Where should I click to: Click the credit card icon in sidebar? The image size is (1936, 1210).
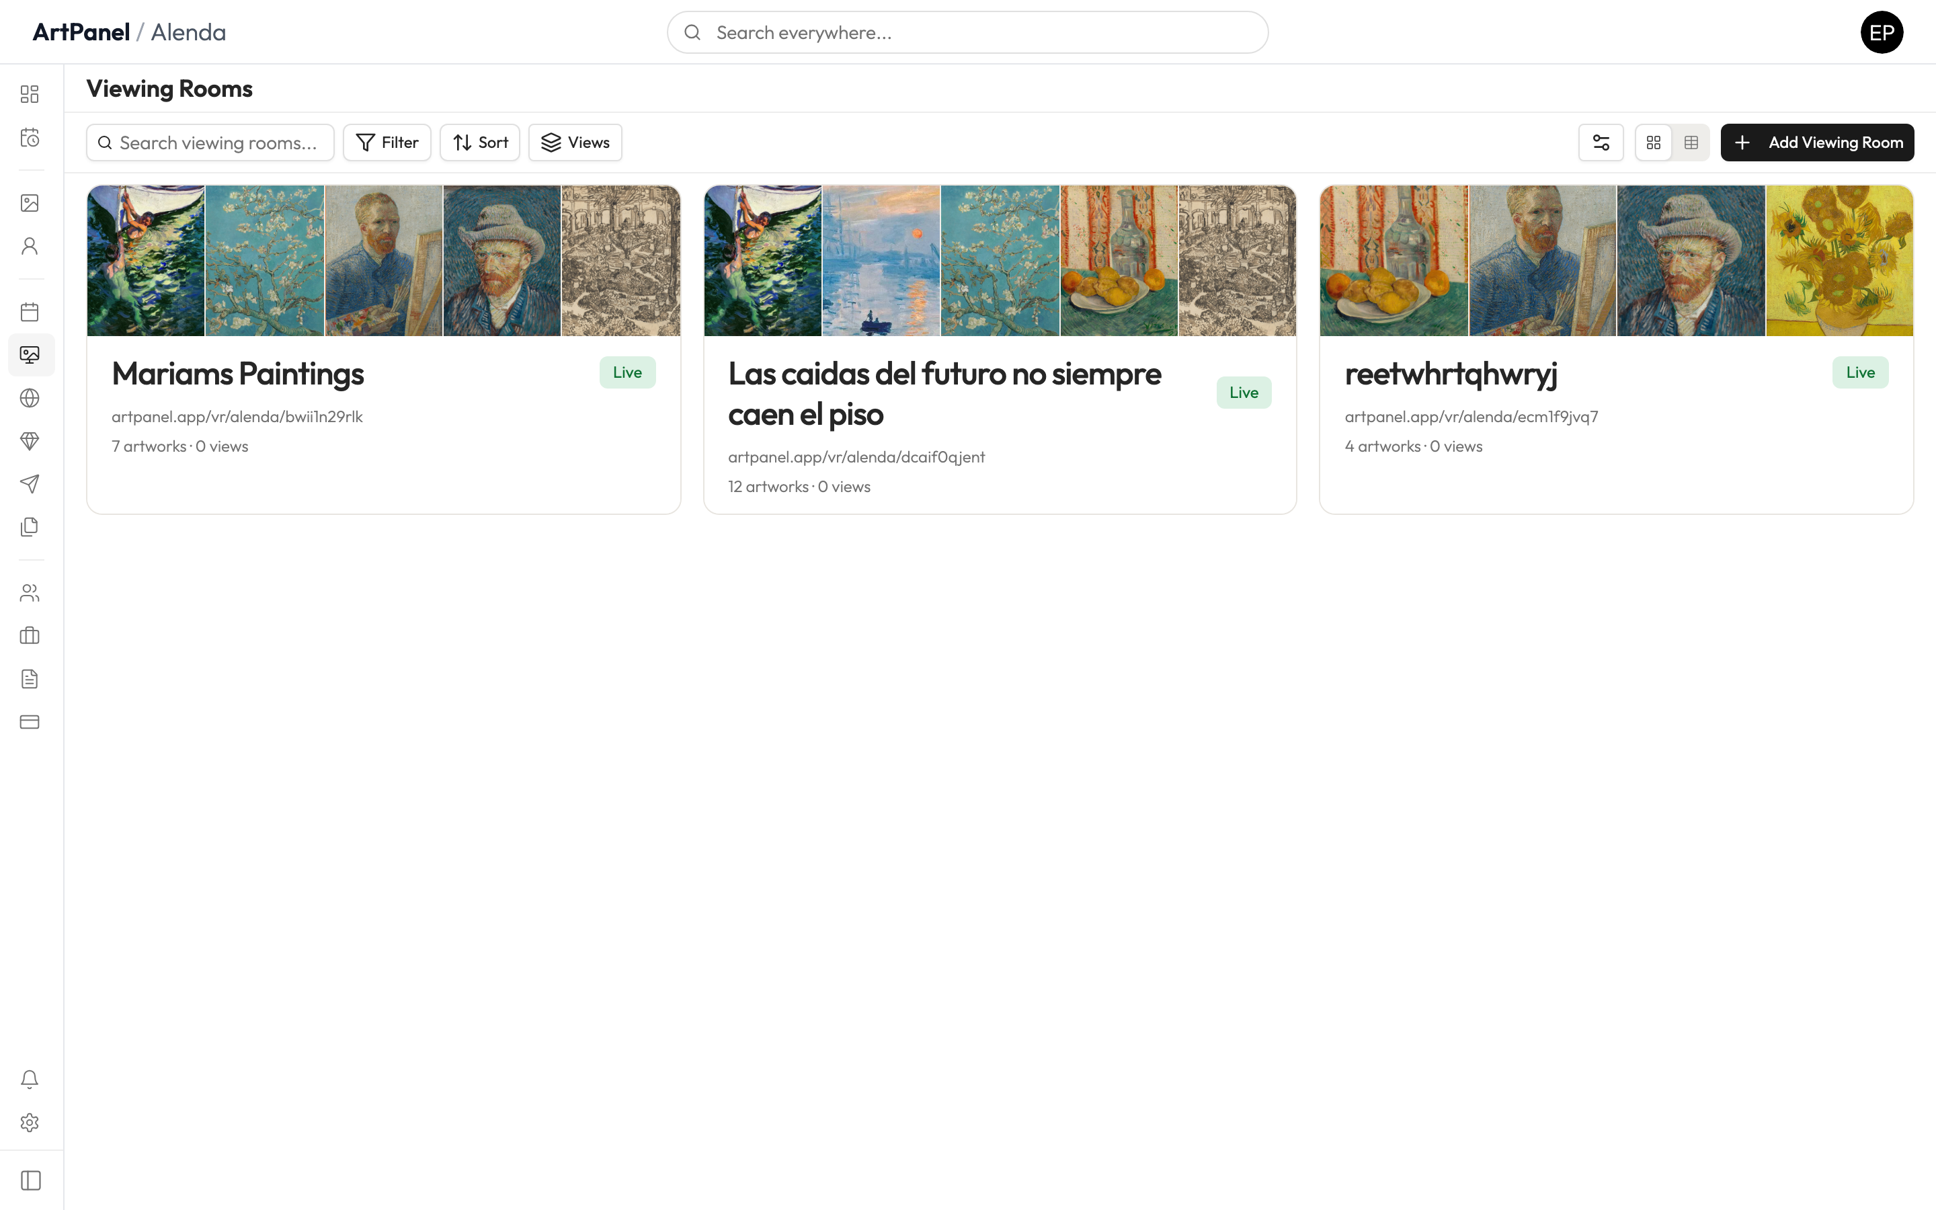click(30, 722)
